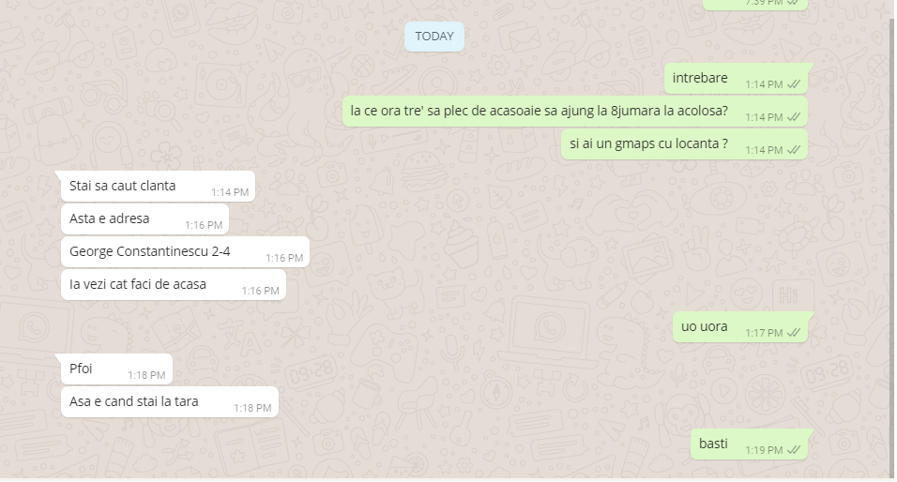Click the 'Stai sa caut clanta' message bubble
Screen dimensions: 897x482
[x=158, y=187]
